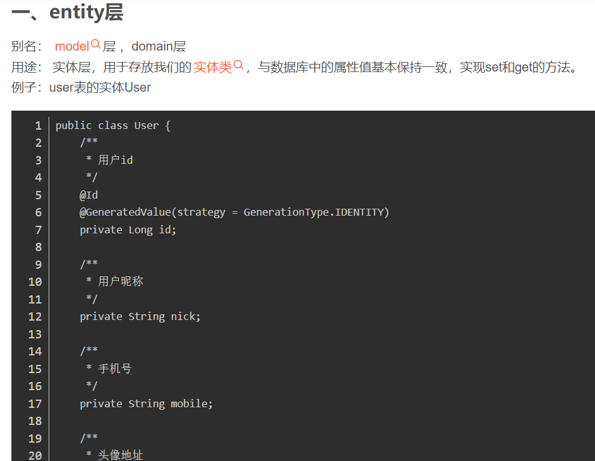Viewport: 595px width, 461px height.
Task: Click the domain层 alias text
Action: click(159, 46)
